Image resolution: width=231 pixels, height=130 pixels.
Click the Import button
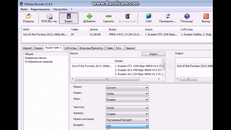point(154,54)
